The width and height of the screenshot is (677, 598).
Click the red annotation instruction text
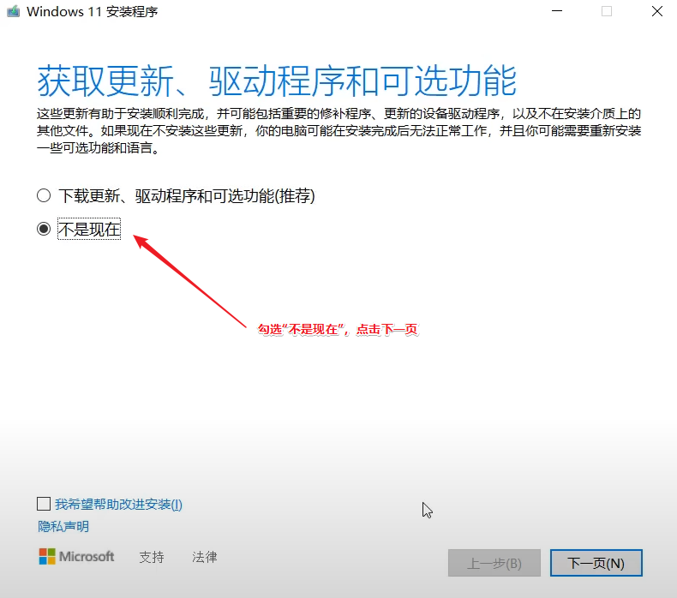[338, 330]
